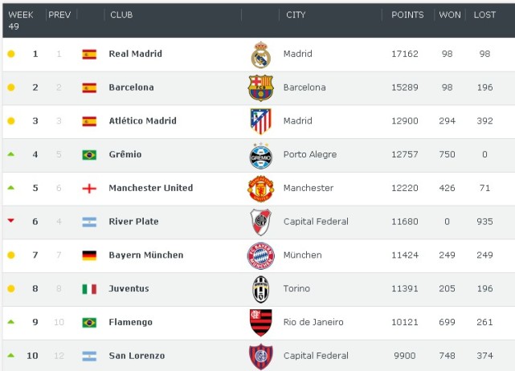Click the River Plate club badge

(x=260, y=222)
